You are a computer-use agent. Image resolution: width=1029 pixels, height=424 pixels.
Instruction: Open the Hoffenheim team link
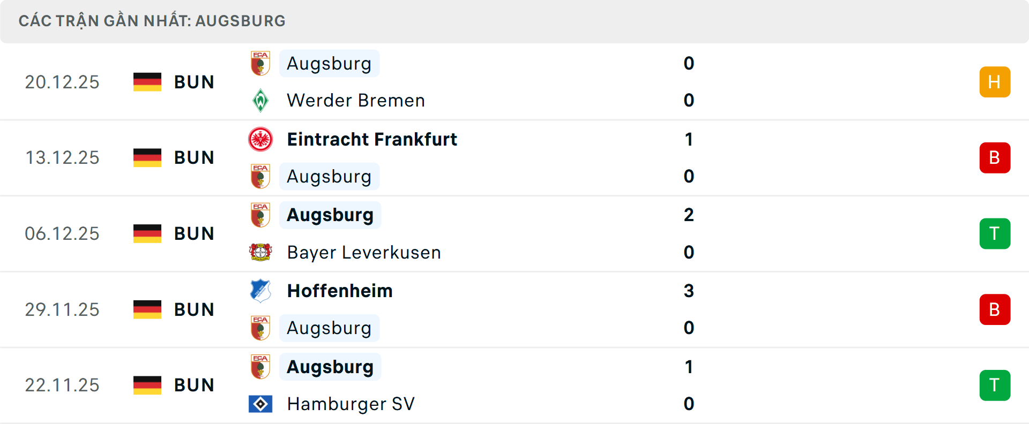point(340,291)
